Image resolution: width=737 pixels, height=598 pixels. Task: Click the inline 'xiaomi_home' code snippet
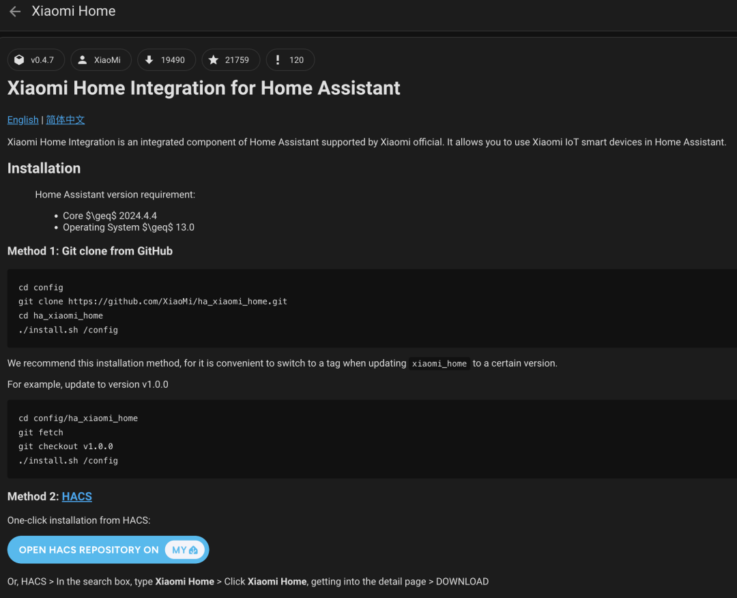pos(439,363)
